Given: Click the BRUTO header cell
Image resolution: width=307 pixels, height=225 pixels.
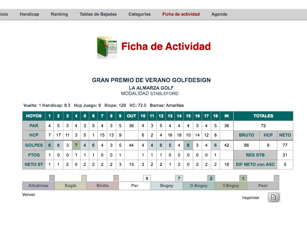Looking at the screenshot, I should 246,135.
